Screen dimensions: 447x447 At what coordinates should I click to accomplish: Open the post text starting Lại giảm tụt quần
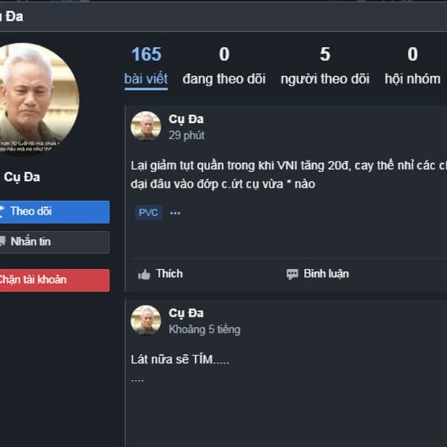click(289, 174)
